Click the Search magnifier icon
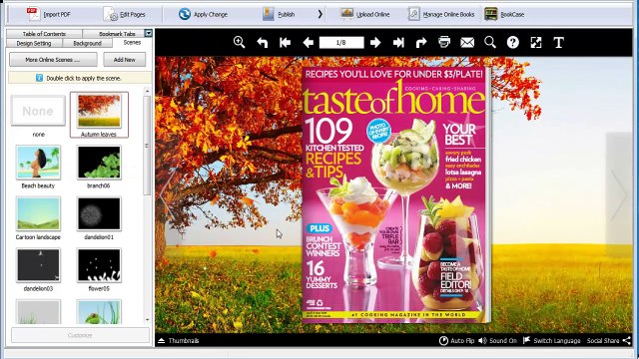The width and height of the screenshot is (639, 359). tap(490, 42)
